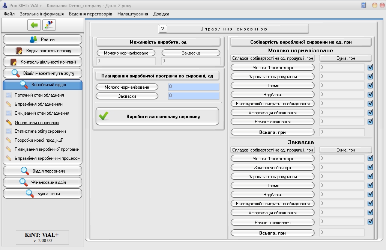Click the pencil icon beside Управління сировиною
Image resolution: width=386 pixels, height=250 pixels.
(x=9, y=122)
